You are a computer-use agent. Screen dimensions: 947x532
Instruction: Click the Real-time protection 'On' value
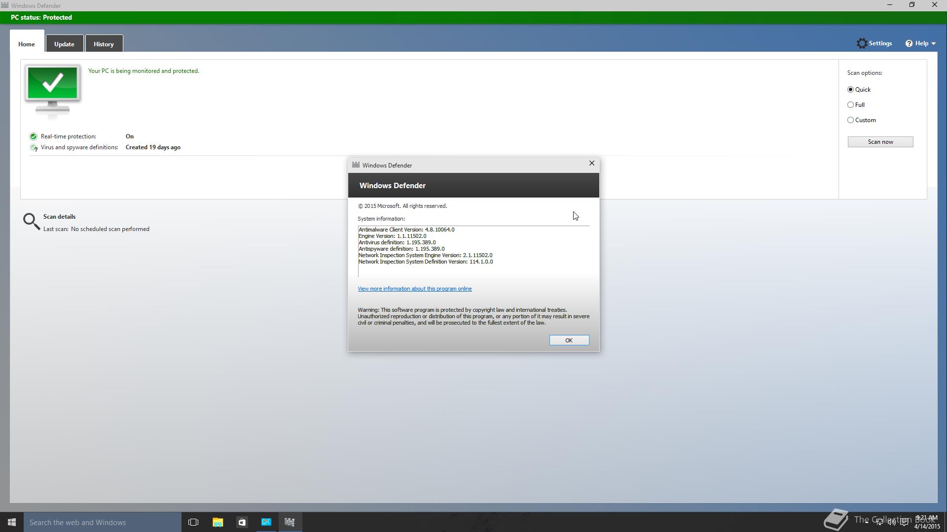tap(130, 136)
